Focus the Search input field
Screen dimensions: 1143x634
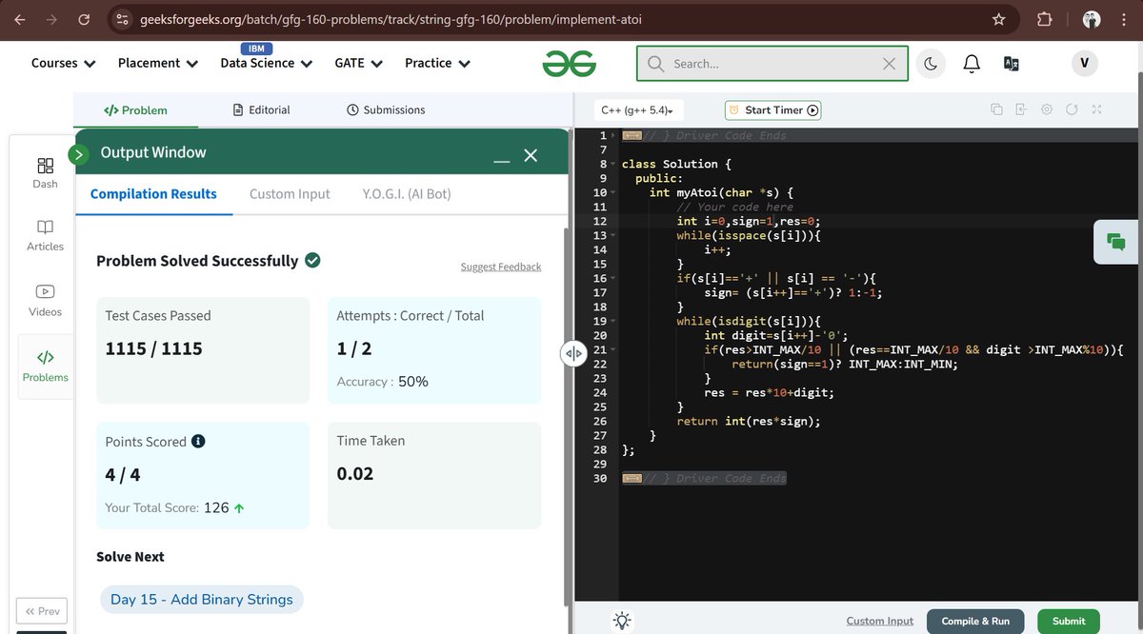(773, 64)
